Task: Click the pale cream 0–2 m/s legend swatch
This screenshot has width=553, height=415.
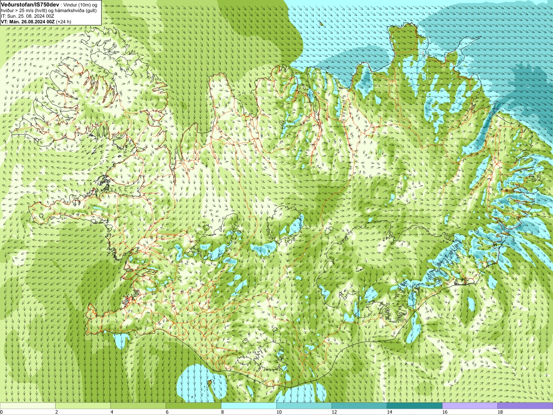Action: click(x=28, y=406)
